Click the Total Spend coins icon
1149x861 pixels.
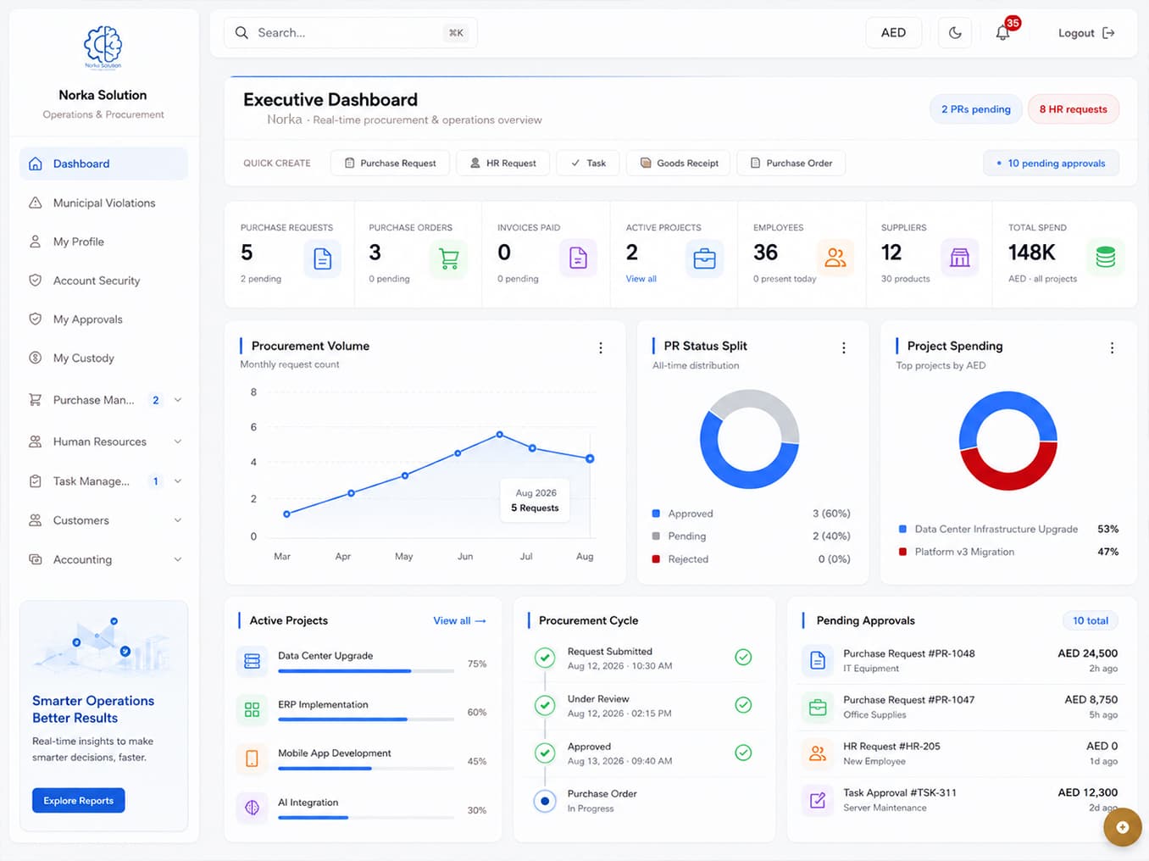pyautogui.click(x=1106, y=258)
